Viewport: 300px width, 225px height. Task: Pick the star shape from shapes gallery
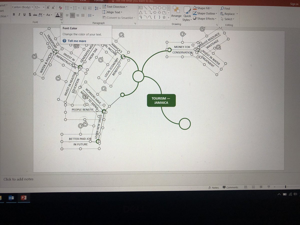[164, 17]
